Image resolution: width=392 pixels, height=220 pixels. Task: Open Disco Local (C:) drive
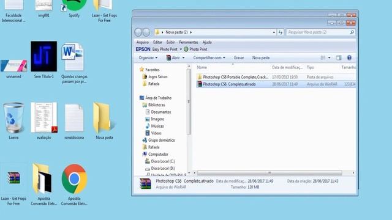pyautogui.click(x=160, y=161)
